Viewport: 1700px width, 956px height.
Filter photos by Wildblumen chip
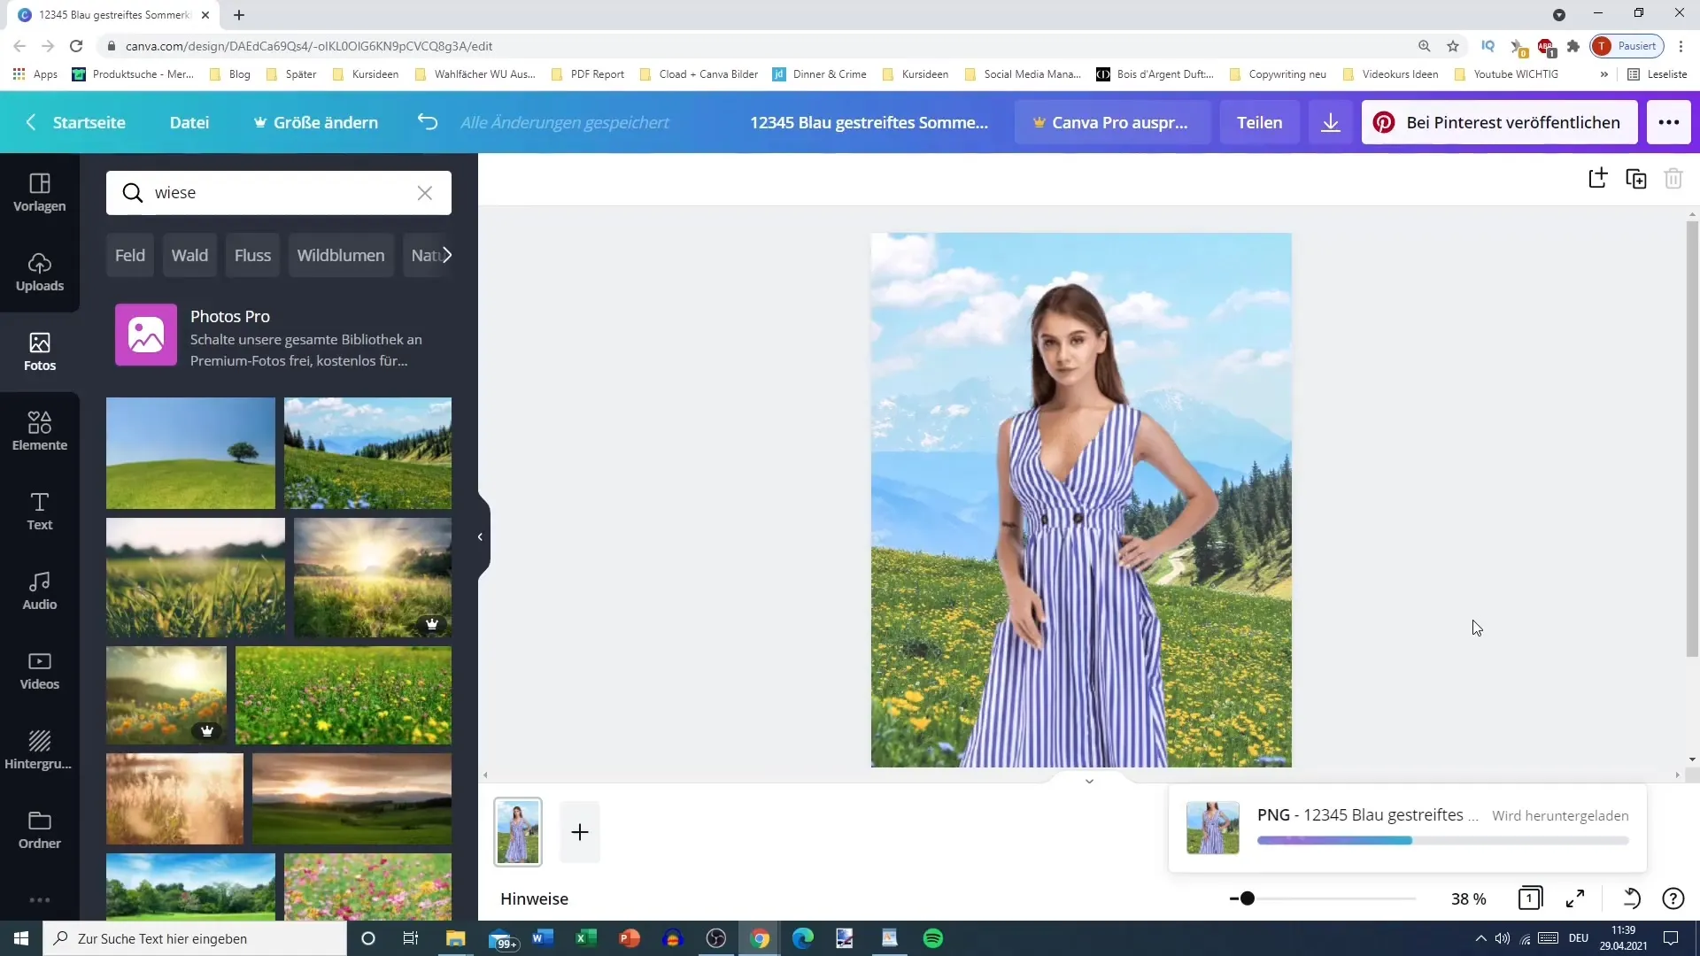[341, 255]
